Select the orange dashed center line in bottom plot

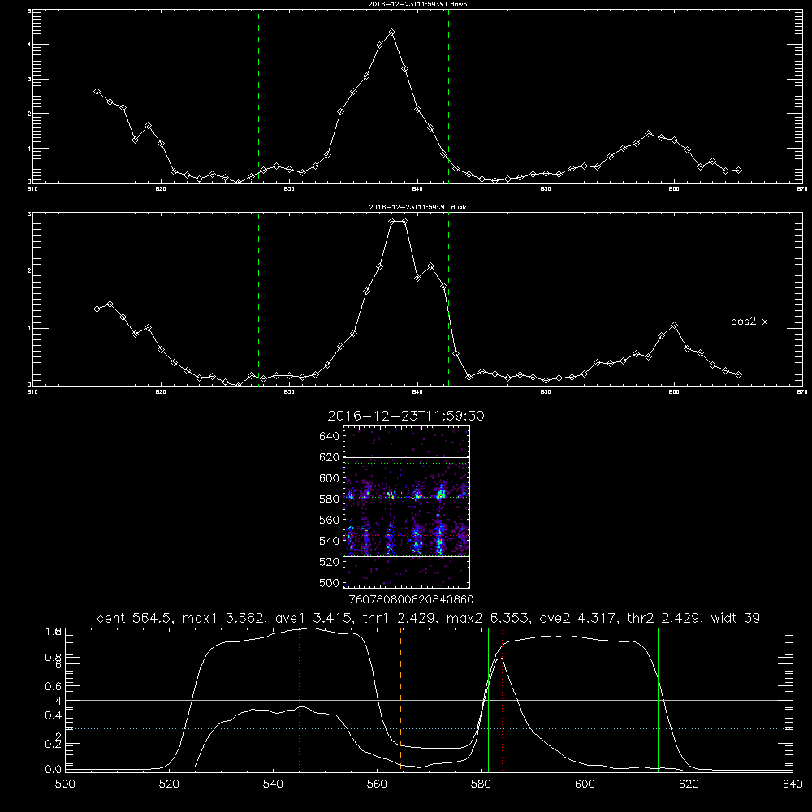(401, 699)
